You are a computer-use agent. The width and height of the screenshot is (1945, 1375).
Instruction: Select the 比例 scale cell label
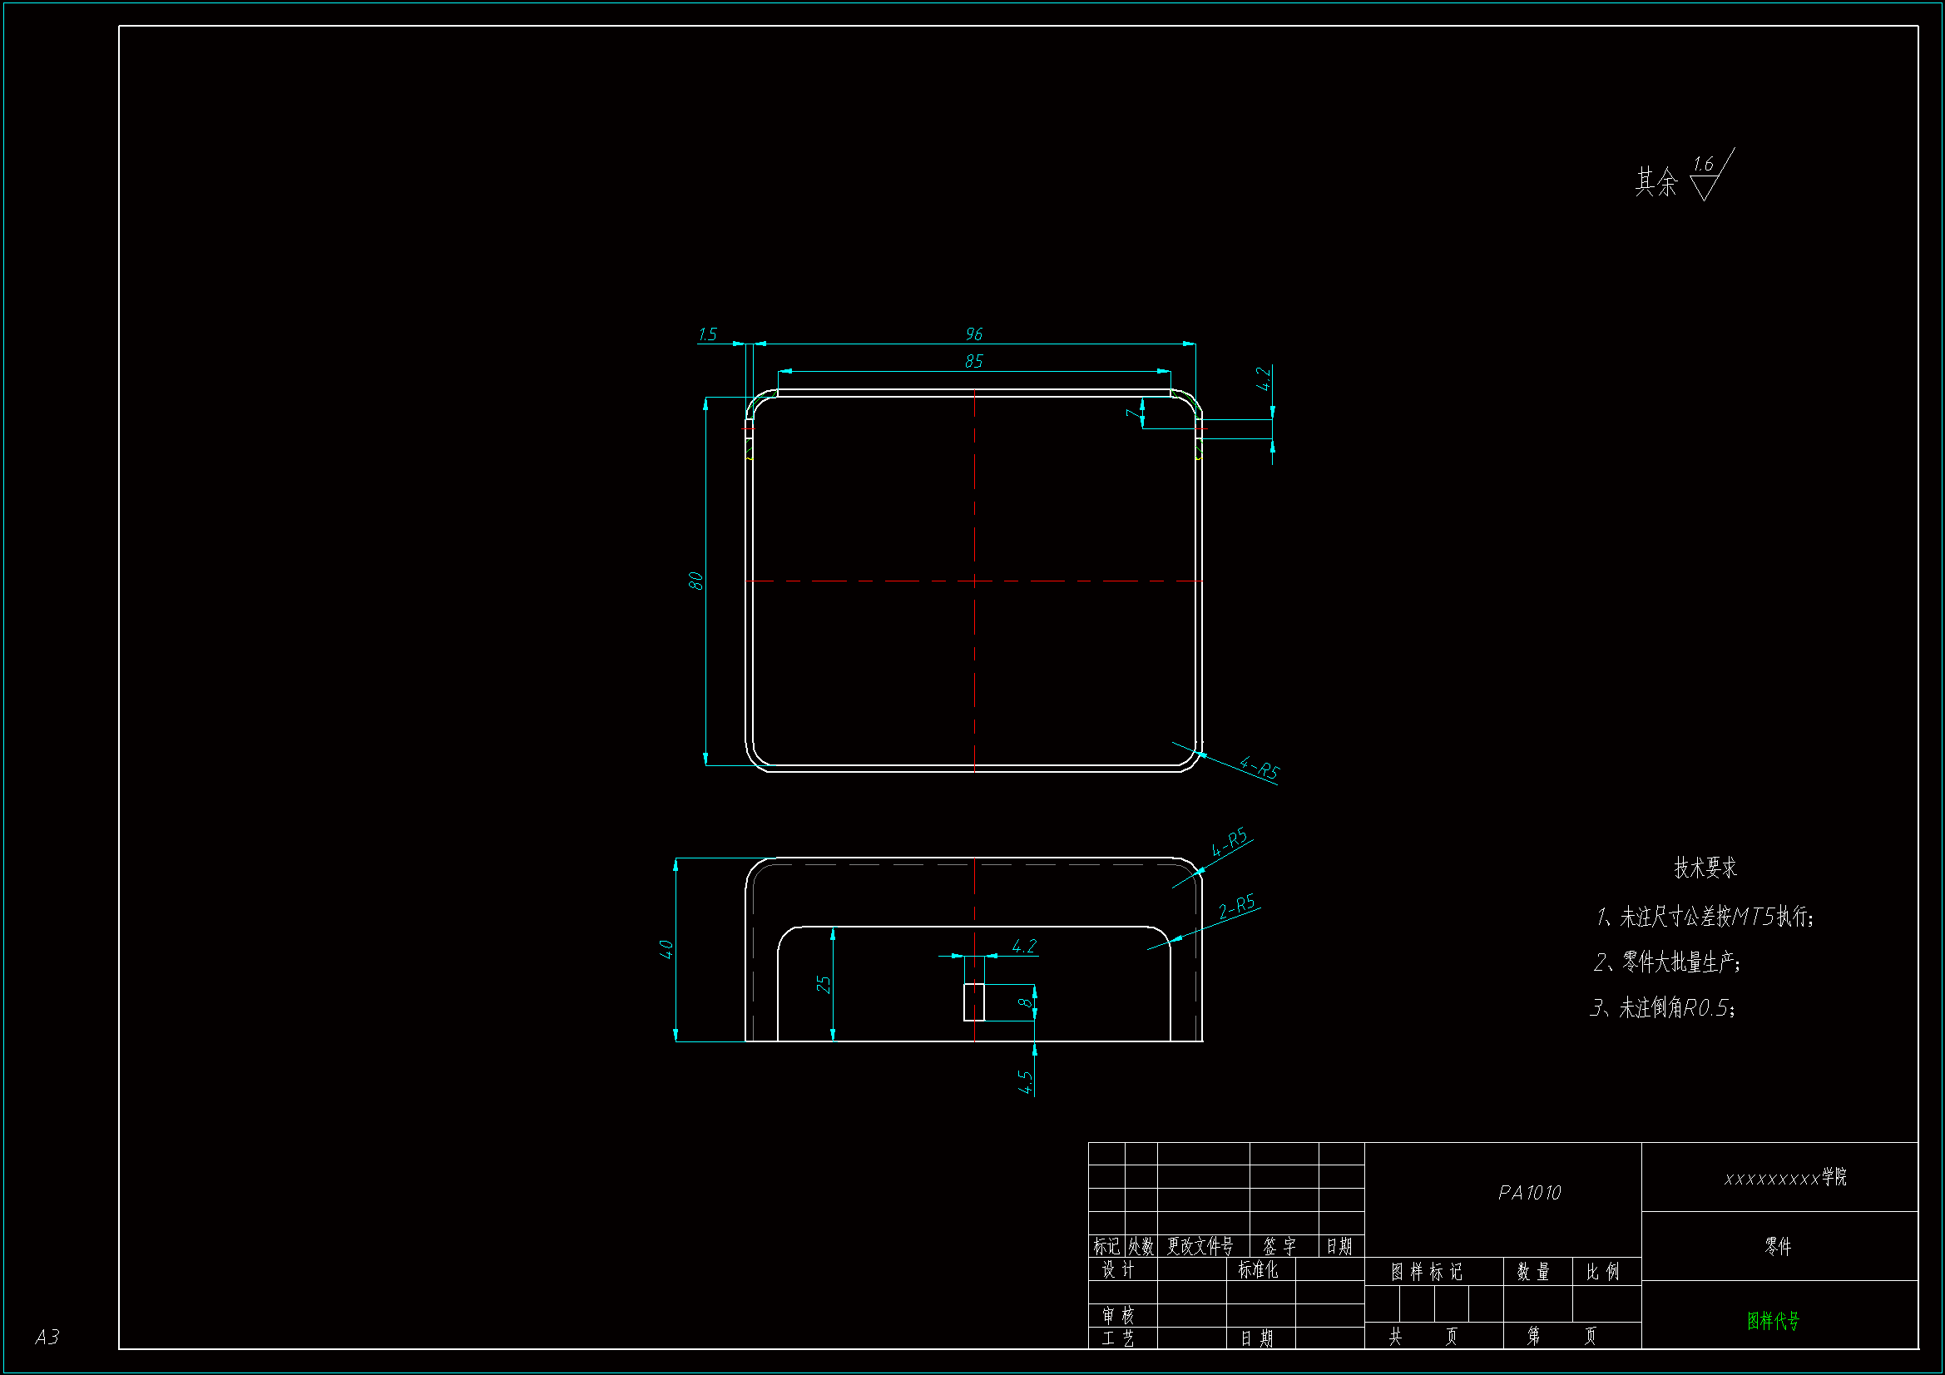click(1602, 1272)
